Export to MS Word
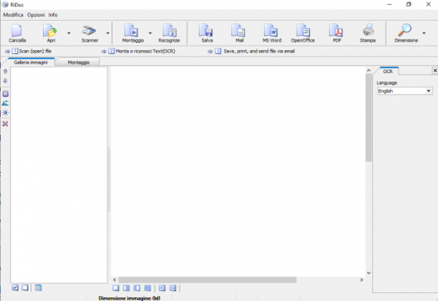This screenshot has width=438, height=301. click(x=272, y=33)
